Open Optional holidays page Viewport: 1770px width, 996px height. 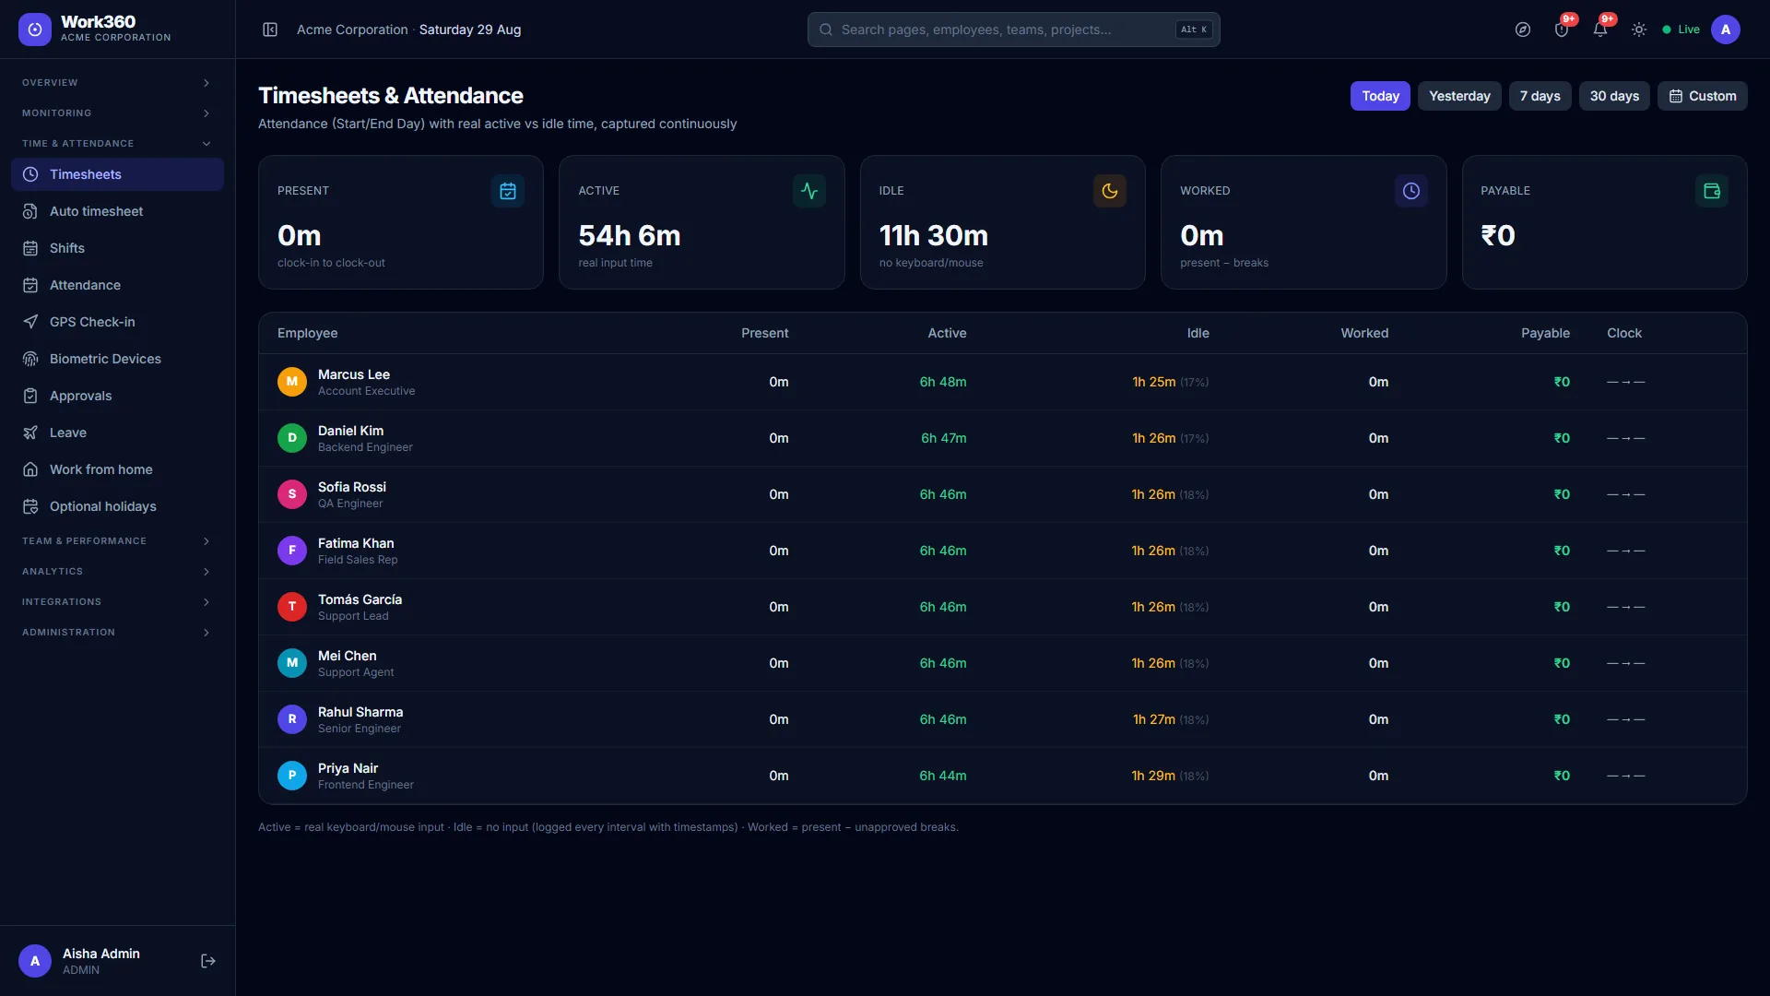click(117, 506)
